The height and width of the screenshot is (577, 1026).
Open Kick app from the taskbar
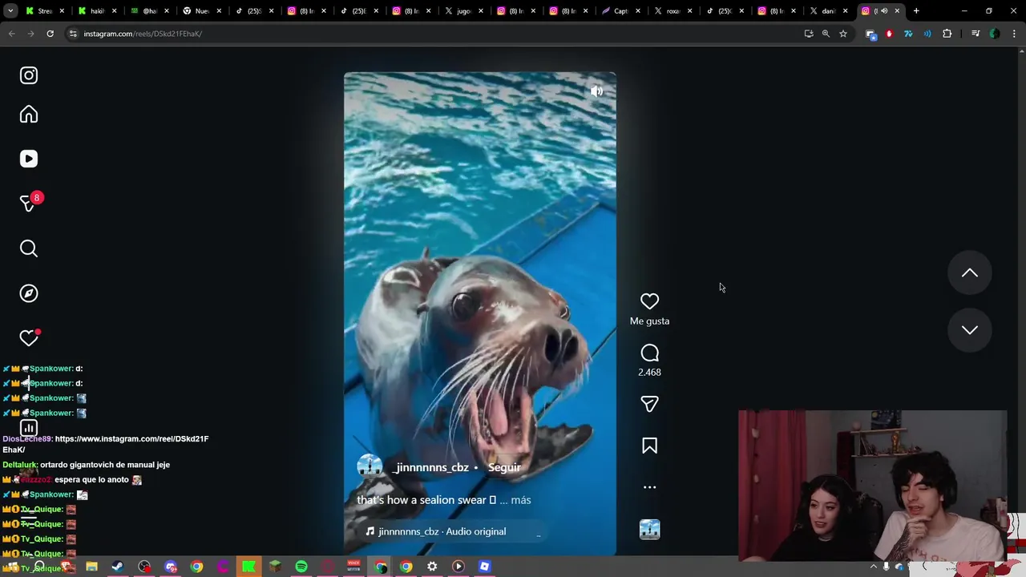pos(248,567)
